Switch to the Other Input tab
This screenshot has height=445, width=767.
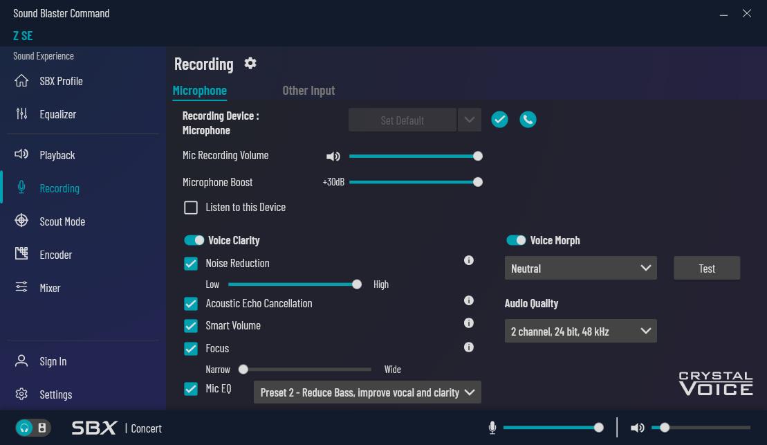tap(308, 91)
